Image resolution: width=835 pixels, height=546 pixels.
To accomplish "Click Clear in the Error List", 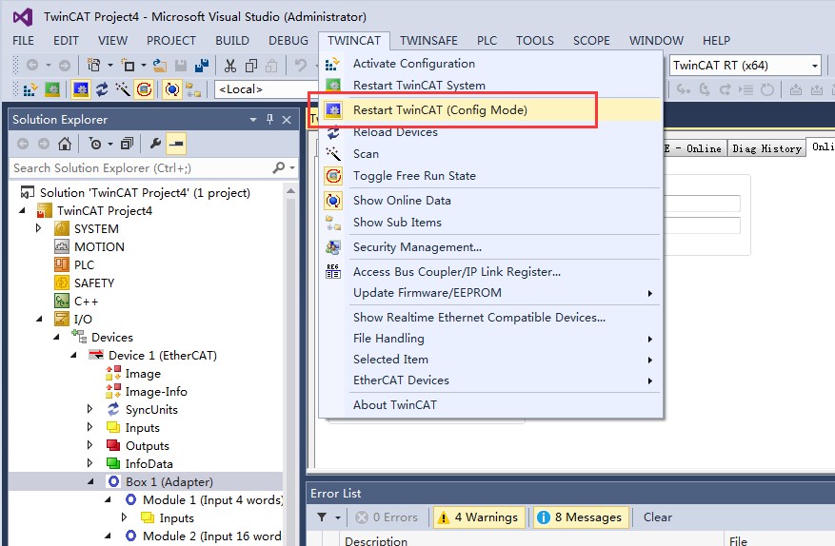I will pos(658,517).
